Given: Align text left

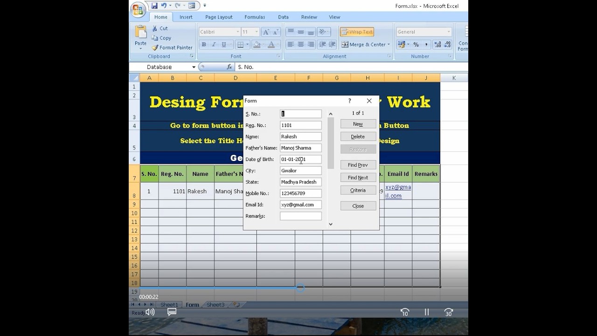Looking at the screenshot, I should tap(291, 45).
